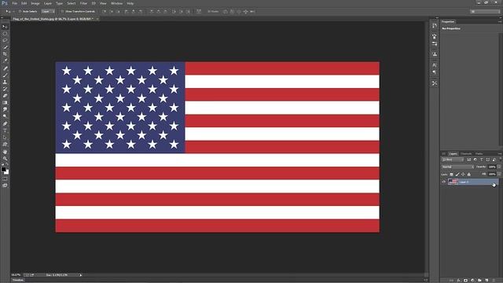Select the Gradient tool
The height and width of the screenshot is (283, 503).
pyautogui.click(x=5, y=102)
